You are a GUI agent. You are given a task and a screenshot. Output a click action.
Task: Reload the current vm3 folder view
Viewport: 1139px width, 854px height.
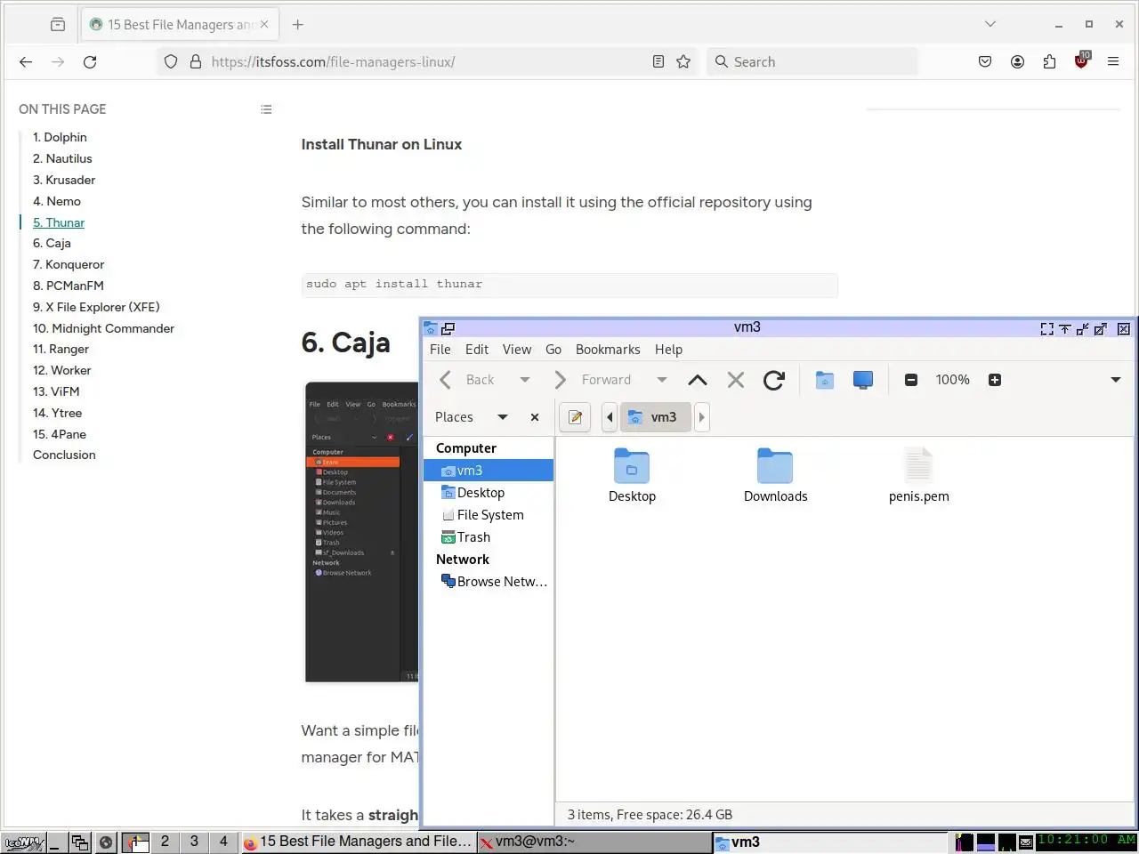(x=774, y=380)
